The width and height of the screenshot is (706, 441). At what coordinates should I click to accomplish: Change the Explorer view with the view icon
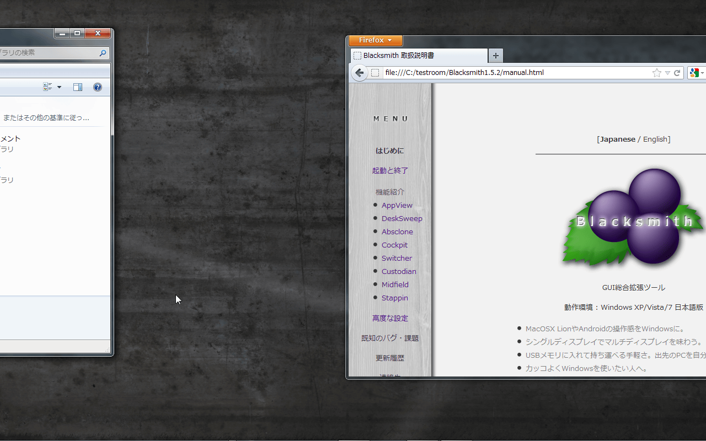(47, 87)
